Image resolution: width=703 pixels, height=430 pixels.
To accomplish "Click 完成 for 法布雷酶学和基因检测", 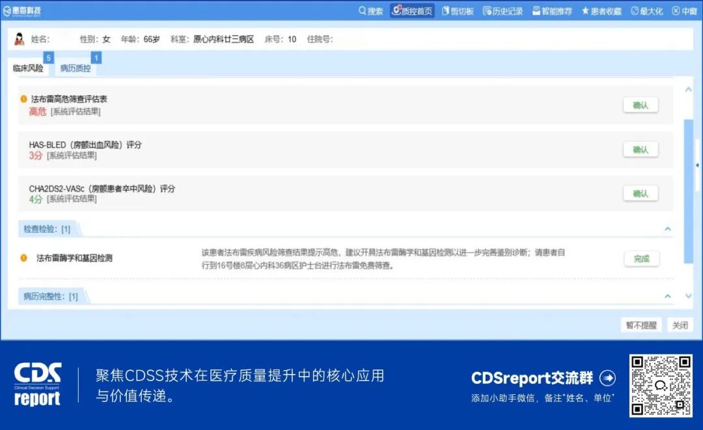I will [641, 258].
